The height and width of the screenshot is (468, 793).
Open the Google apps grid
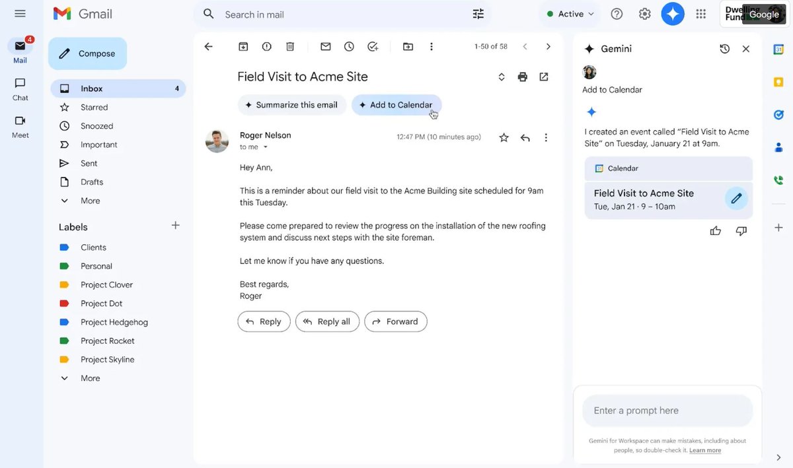701,14
